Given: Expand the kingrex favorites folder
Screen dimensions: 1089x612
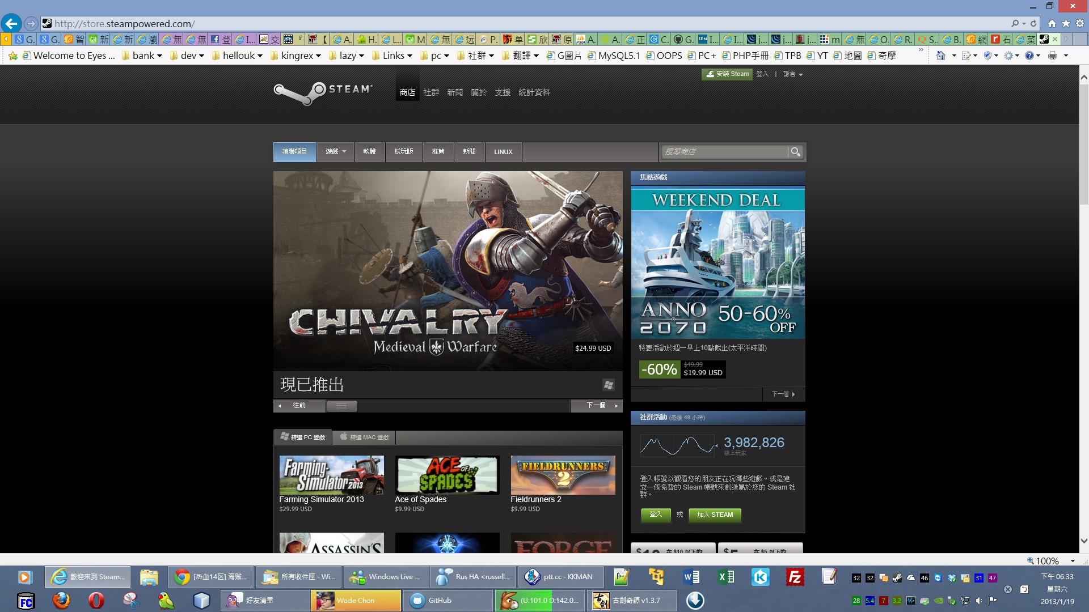Looking at the screenshot, I should tap(296, 56).
